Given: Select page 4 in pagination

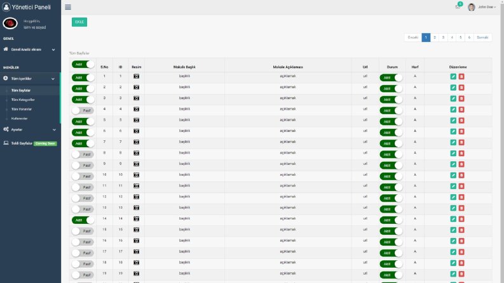Looking at the screenshot, I should coord(452,37).
